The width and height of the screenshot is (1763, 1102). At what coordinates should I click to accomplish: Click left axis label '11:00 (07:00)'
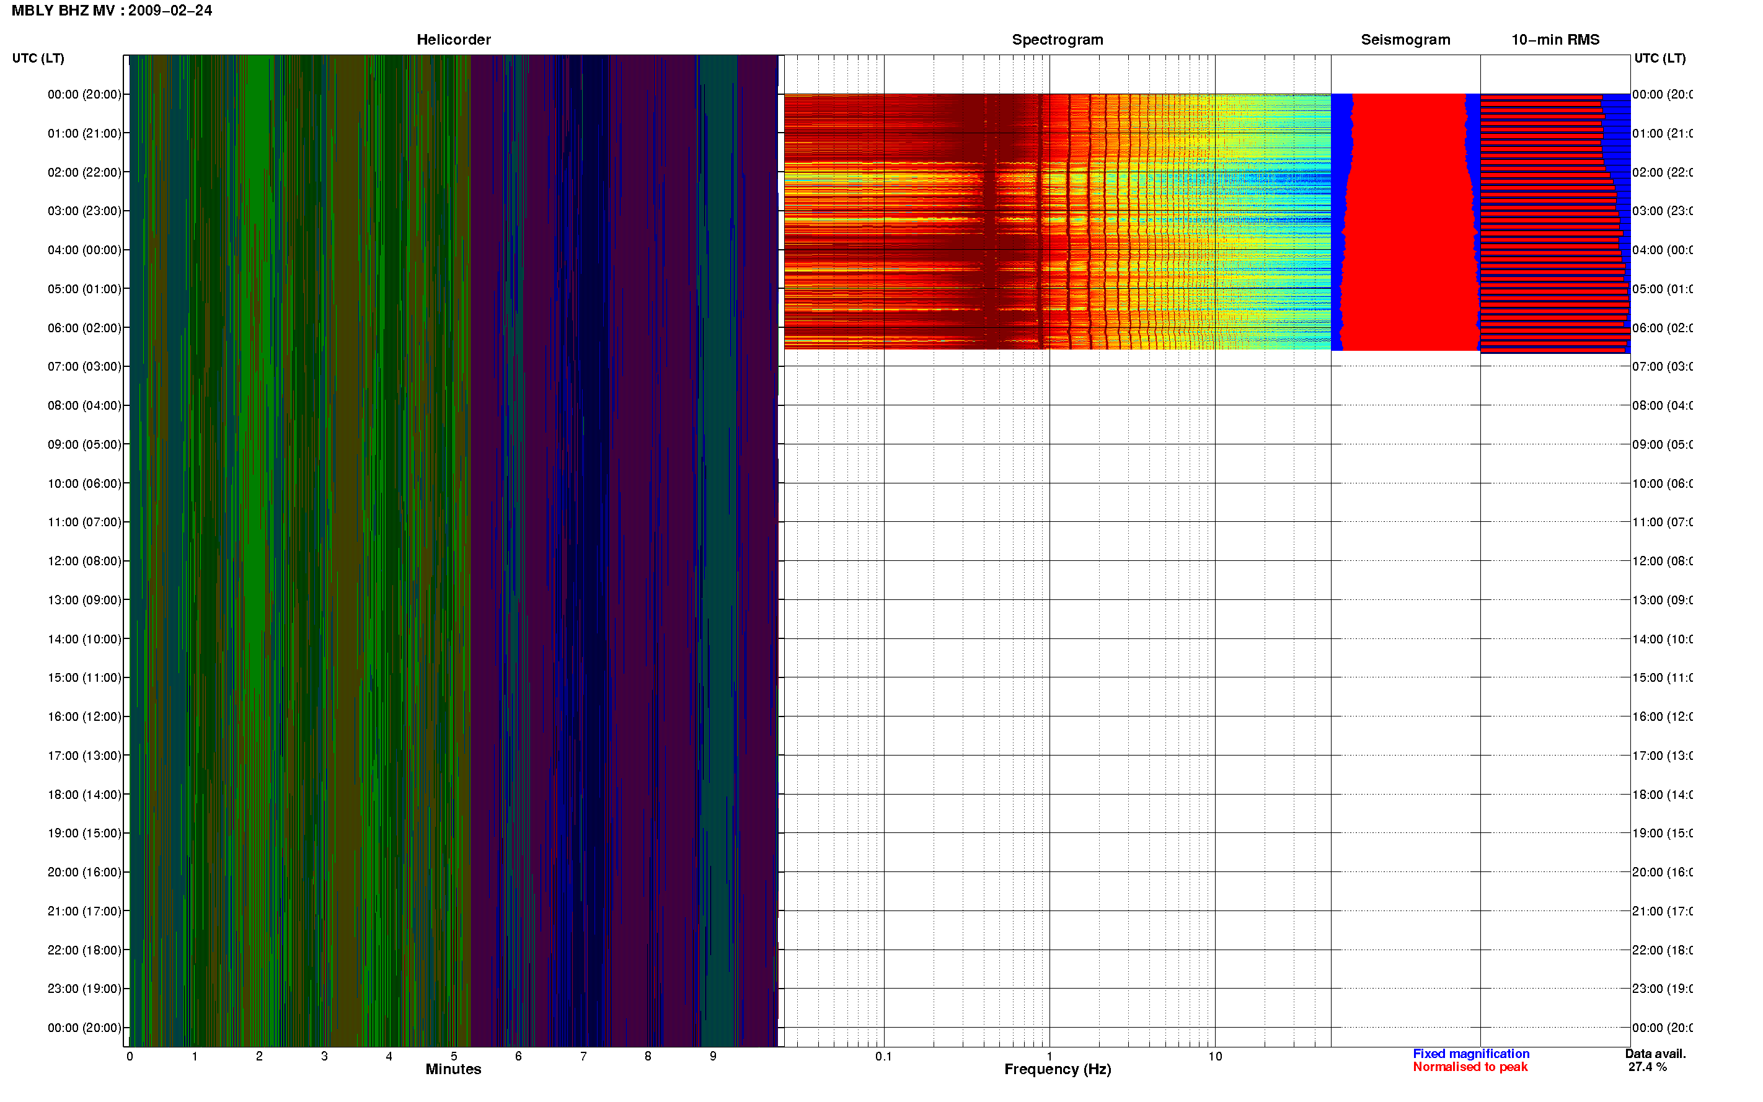[x=84, y=522]
